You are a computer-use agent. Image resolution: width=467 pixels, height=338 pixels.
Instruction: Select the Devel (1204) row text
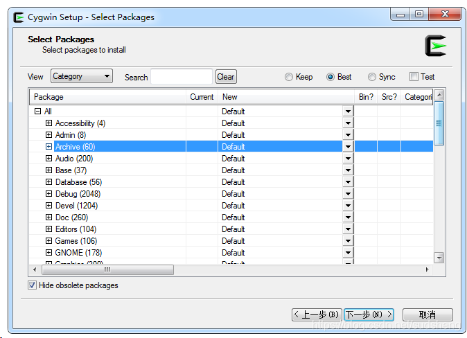pos(76,206)
